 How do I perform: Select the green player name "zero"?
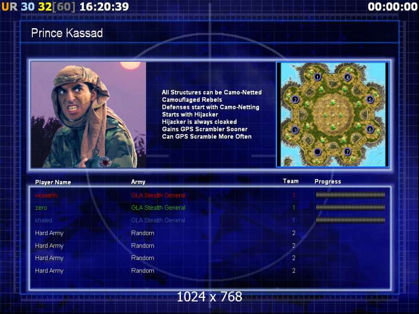tap(41, 208)
